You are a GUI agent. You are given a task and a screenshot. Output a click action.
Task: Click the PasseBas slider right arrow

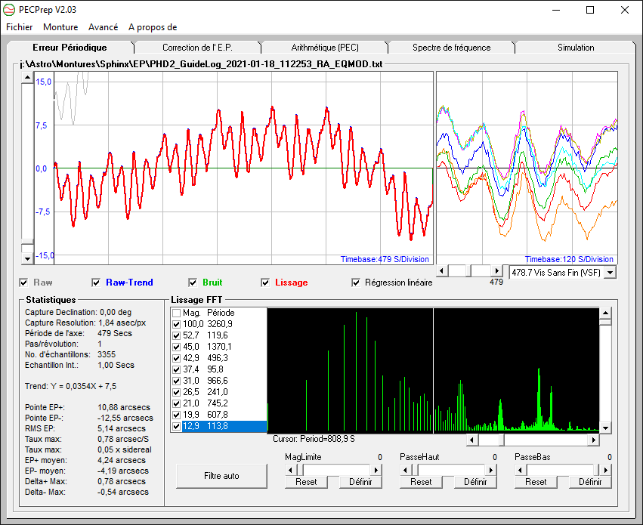coord(606,470)
